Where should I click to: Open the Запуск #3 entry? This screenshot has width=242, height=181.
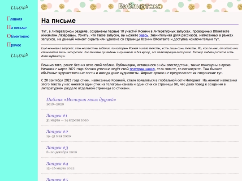57,147
